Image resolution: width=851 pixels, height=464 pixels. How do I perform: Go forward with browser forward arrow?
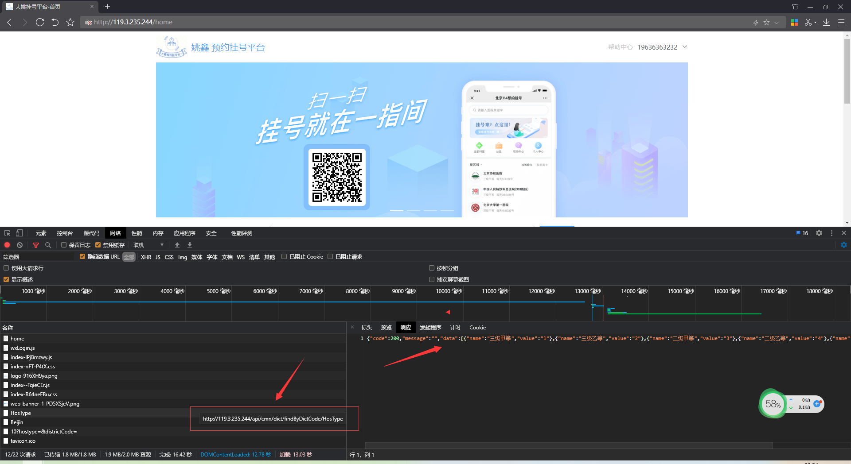click(25, 22)
